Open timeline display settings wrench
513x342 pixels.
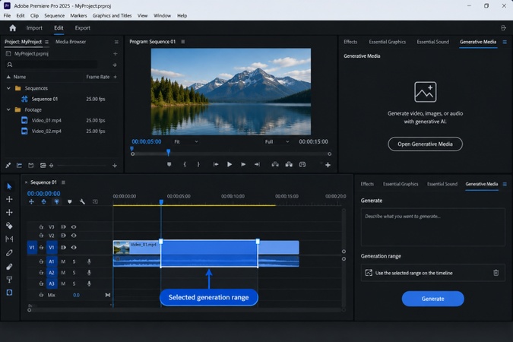82,201
